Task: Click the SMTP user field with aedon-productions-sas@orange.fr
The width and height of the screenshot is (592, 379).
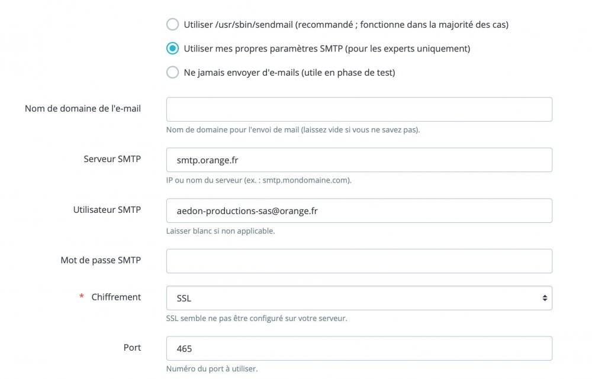Action: (x=359, y=210)
